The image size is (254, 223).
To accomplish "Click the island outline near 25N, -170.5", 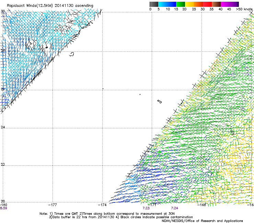I will [x=160, y=102].
